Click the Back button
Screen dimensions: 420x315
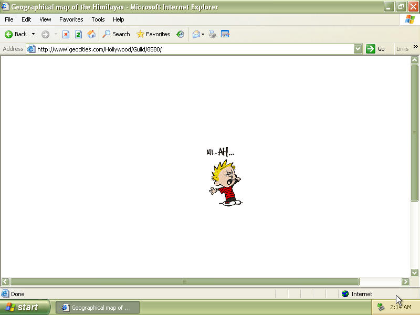point(16,34)
